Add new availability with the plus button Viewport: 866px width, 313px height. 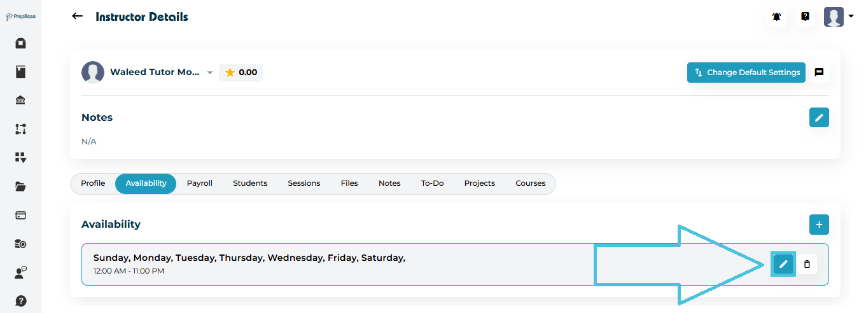click(x=819, y=225)
